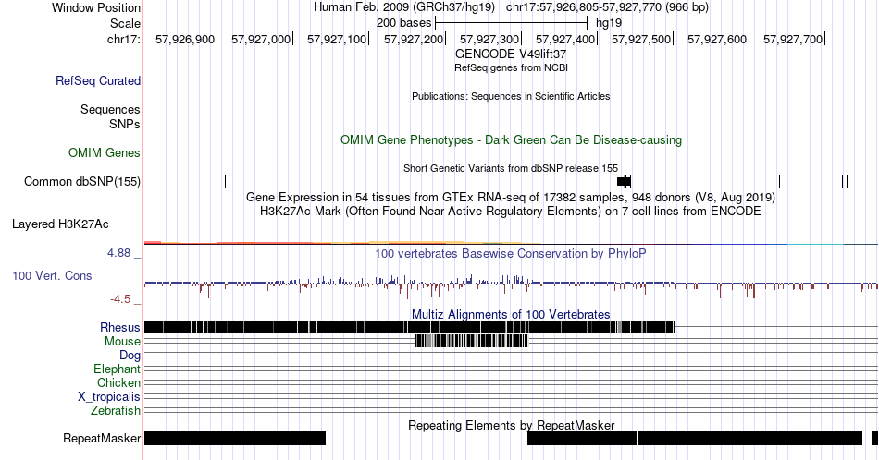The height and width of the screenshot is (460, 879).
Task: Select the Elephant alignment row label
Action: pos(117,369)
